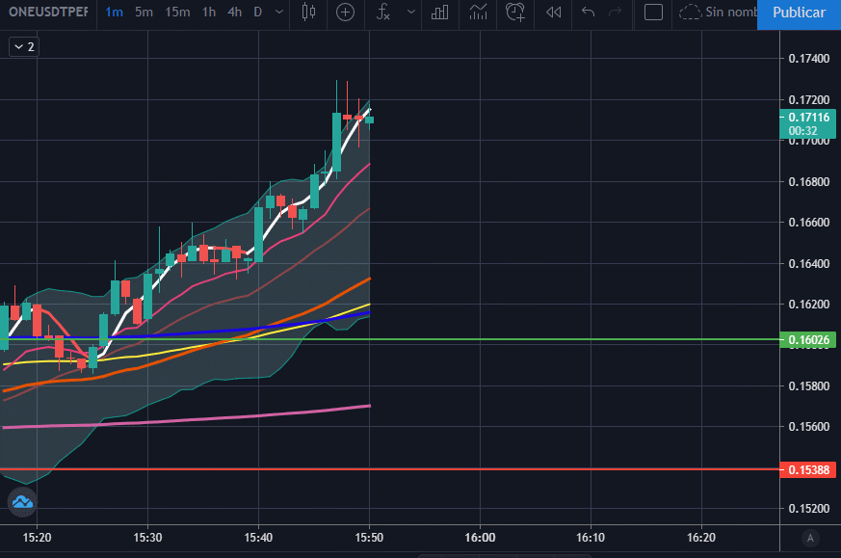Start bar replay with the rewind icon
This screenshot has width=841, height=558.
[x=554, y=12]
